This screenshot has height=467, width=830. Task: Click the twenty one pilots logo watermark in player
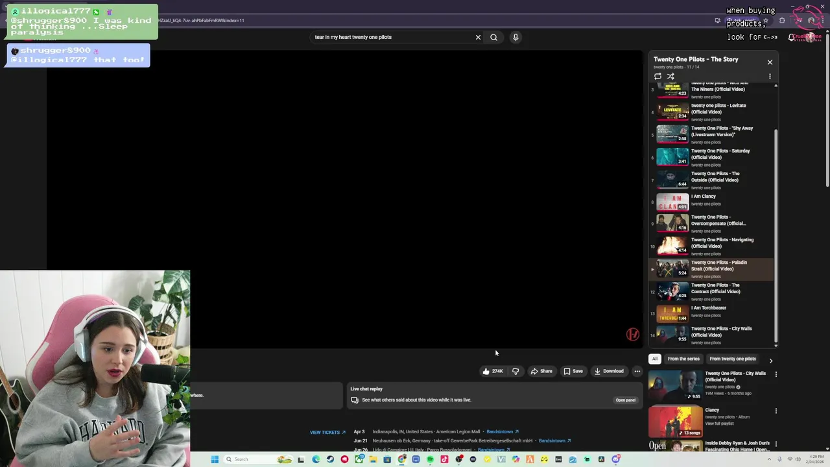633,334
